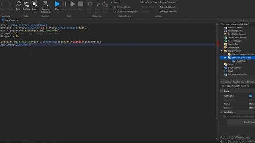Click the Select tool icon

click(34, 4)
